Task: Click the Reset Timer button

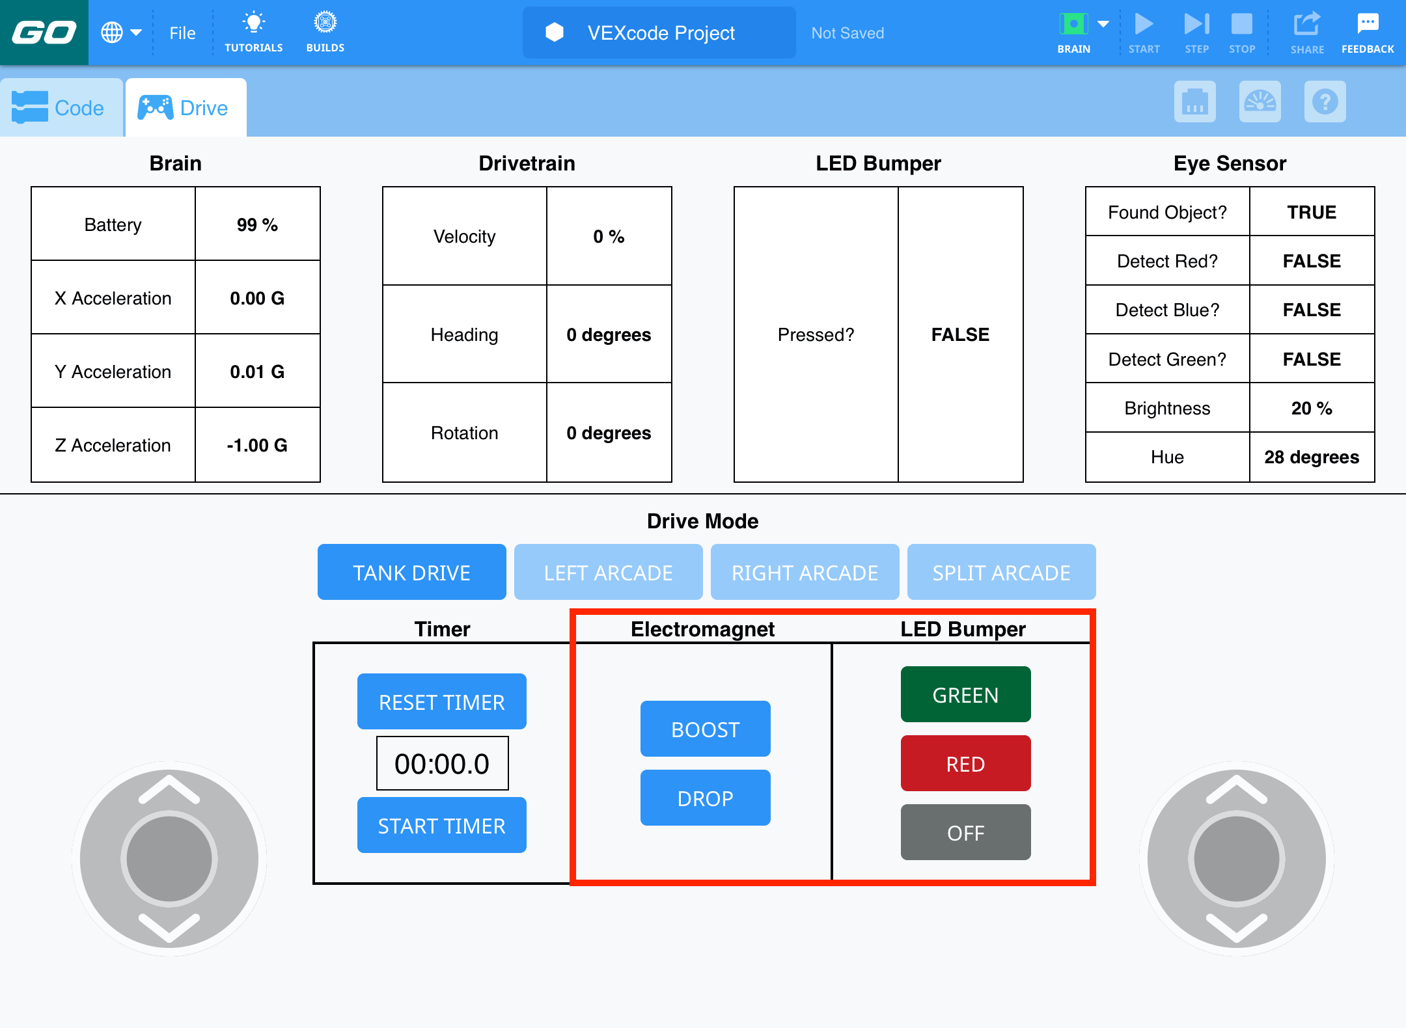Action: click(x=441, y=701)
